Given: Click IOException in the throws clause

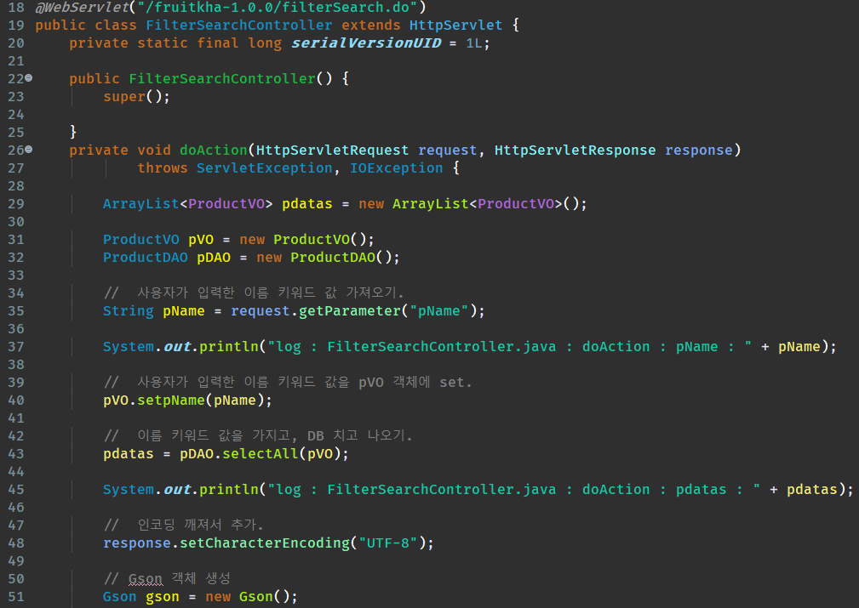Looking at the screenshot, I should 396,168.
